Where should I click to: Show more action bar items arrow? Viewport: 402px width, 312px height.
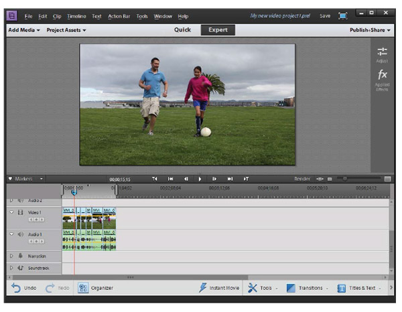(391, 288)
